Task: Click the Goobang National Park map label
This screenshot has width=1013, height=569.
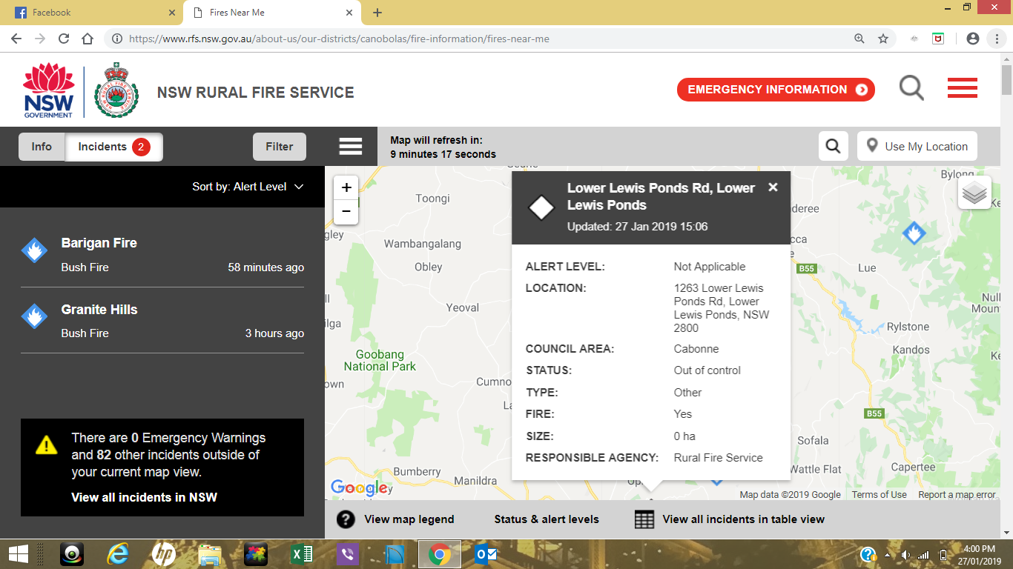Action: coord(380,360)
